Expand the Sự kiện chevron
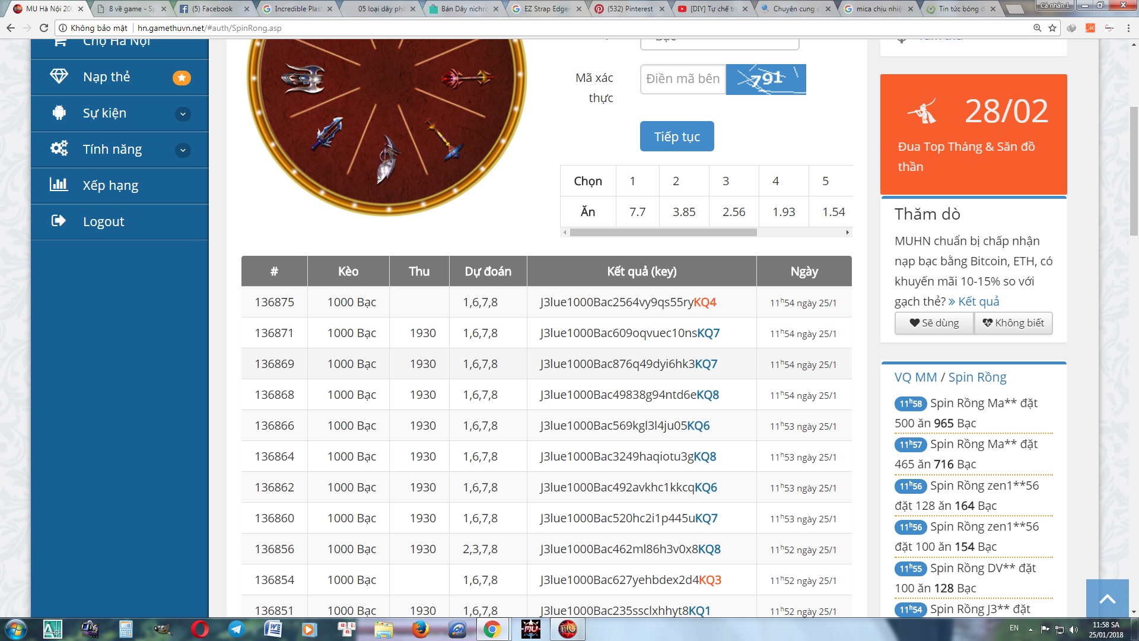Image resolution: width=1139 pixels, height=641 pixels. coord(183,114)
